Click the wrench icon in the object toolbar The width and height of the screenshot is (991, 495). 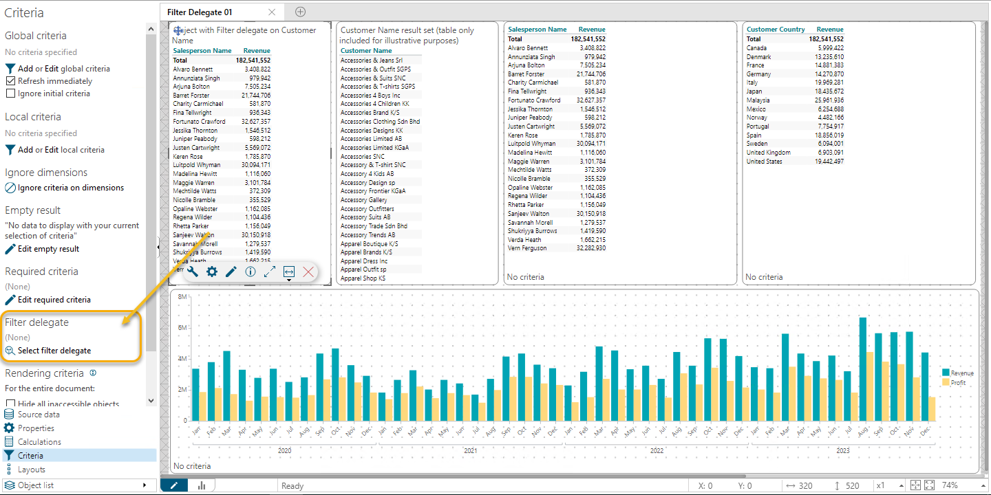coord(193,272)
